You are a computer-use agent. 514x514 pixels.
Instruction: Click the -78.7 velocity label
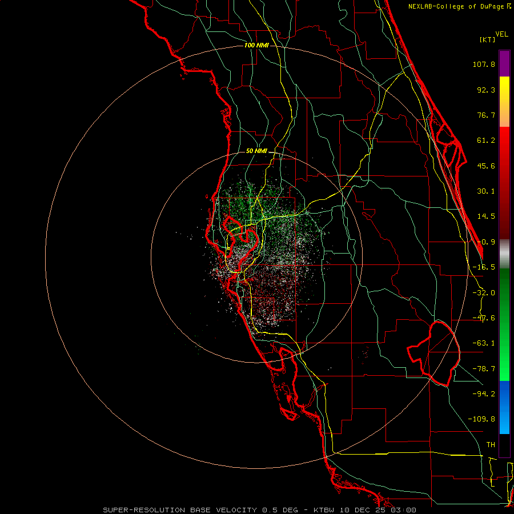484,369
